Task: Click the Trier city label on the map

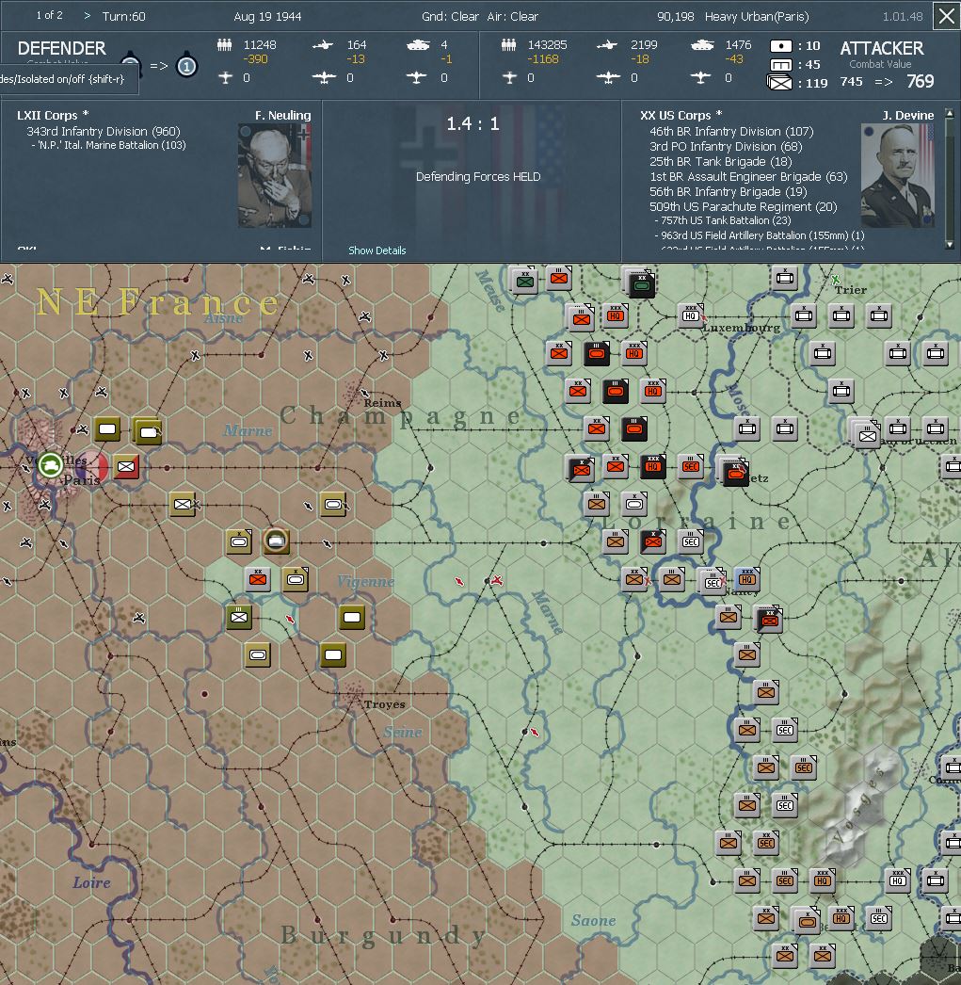Action: point(850,290)
